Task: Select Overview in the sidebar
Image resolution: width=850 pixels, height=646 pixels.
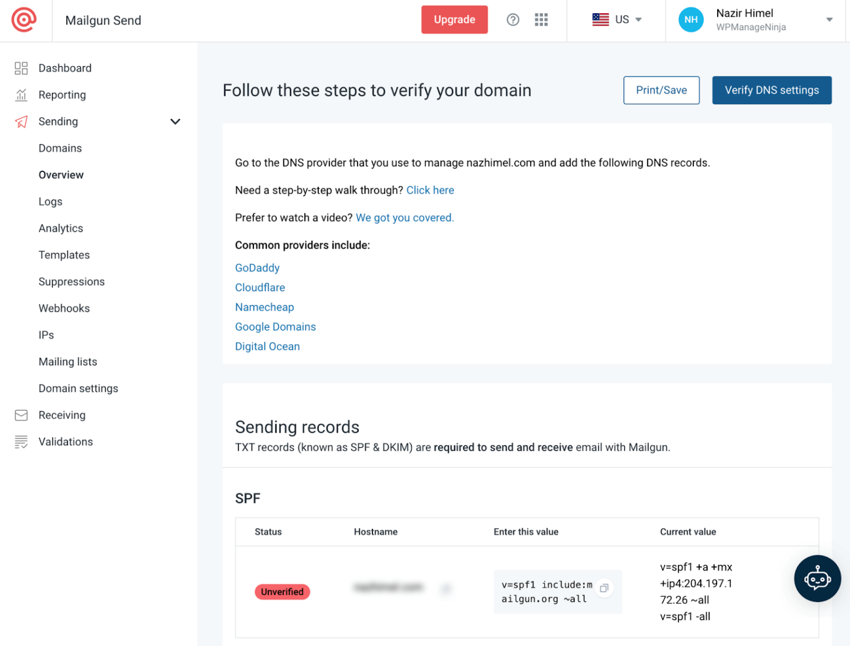Action: (61, 175)
